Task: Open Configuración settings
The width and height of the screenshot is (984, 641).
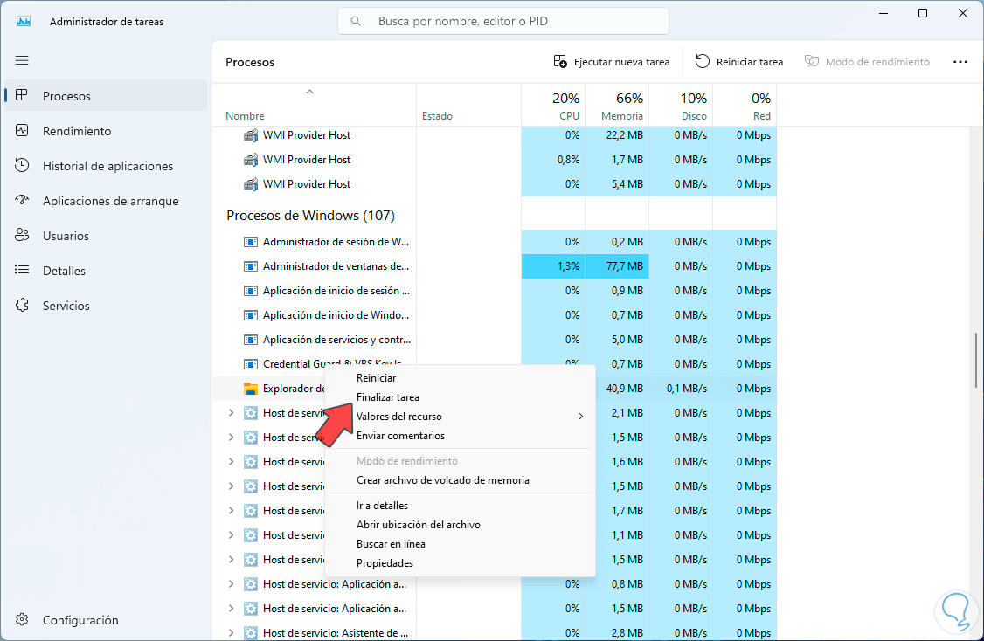Action: [x=80, y=620]
